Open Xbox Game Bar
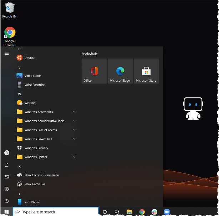The height and width of the screenshot is (216, 219). [35, 184]
